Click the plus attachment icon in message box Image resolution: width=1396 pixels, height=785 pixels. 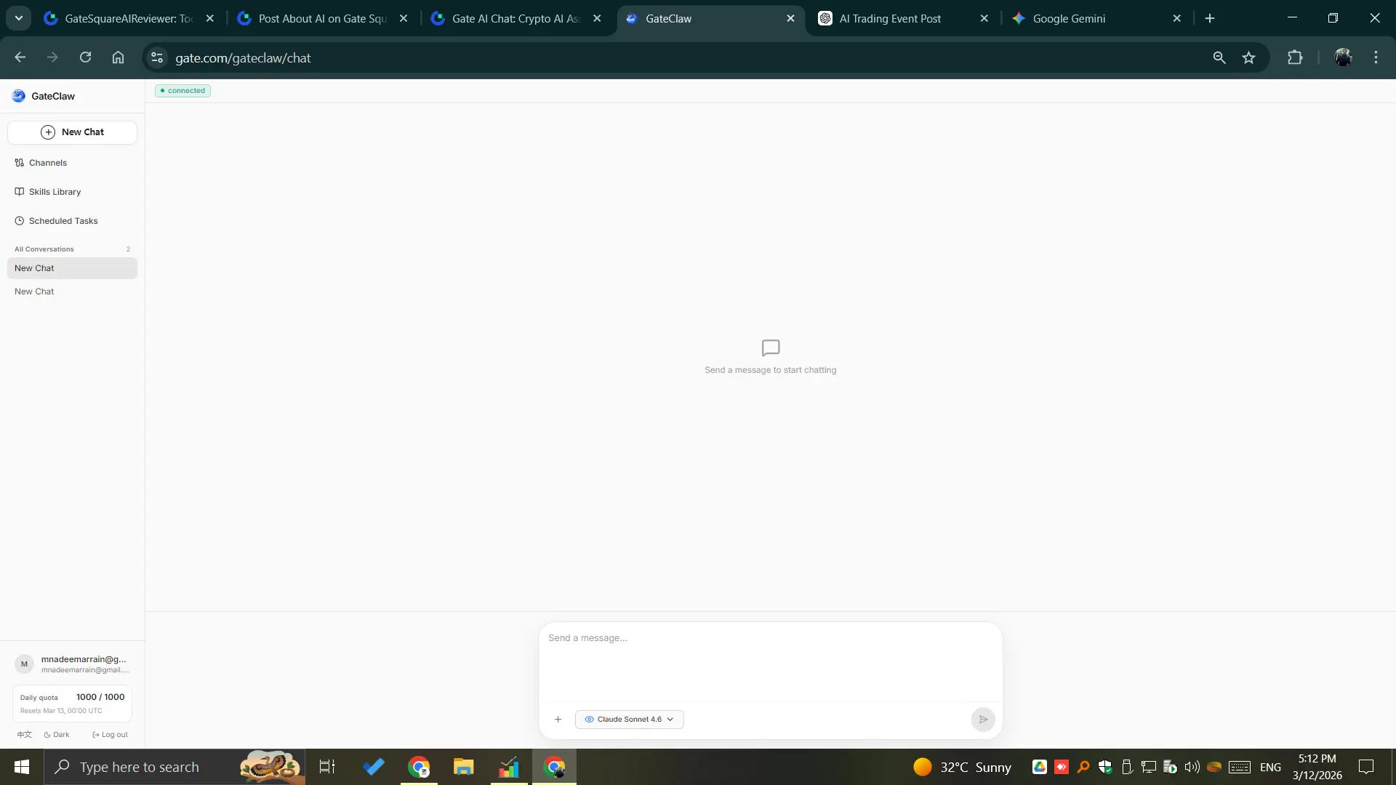tap(558, 720)
